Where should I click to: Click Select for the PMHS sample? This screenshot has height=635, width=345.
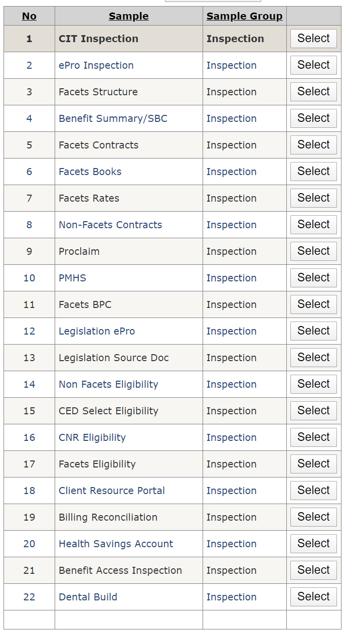[313, 278]
